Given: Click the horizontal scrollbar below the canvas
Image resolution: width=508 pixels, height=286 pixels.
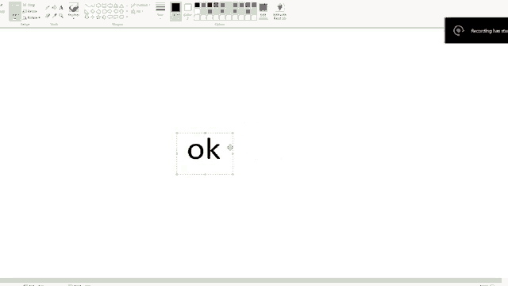Looking at the screenshot, I should pos(251,280).
